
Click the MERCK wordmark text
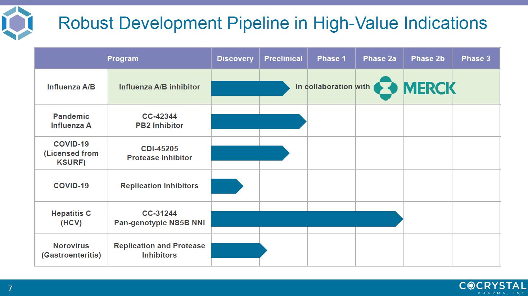(x=430, y=88)
